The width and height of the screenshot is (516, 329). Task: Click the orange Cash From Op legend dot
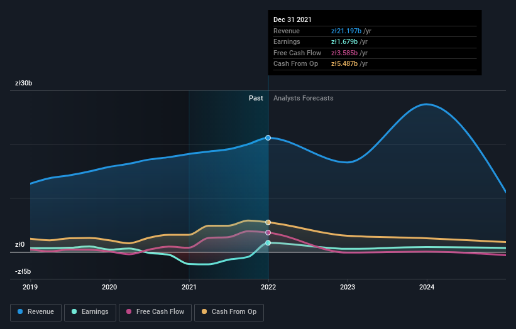[x=204, y=311]
